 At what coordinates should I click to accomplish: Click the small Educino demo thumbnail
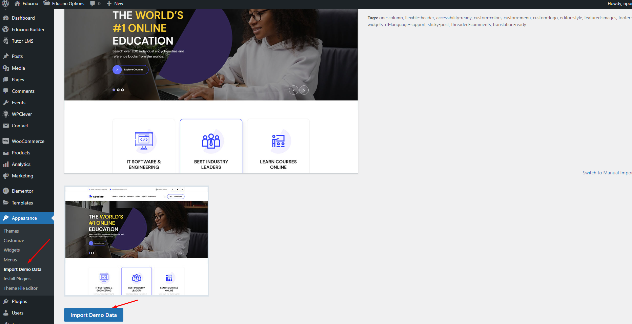click(137, 241)
